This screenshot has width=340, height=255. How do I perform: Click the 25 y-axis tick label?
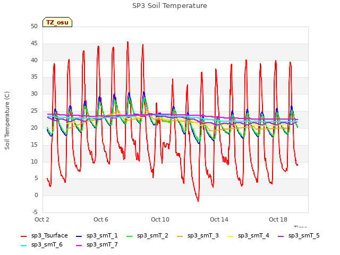[34, 111]
